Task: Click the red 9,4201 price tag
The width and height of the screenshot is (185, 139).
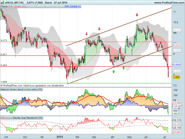Action: coord(177,45)
